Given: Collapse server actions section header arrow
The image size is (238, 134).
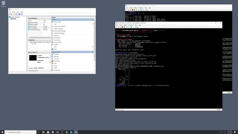Looking at the screenshot, I should coord(93,20).
